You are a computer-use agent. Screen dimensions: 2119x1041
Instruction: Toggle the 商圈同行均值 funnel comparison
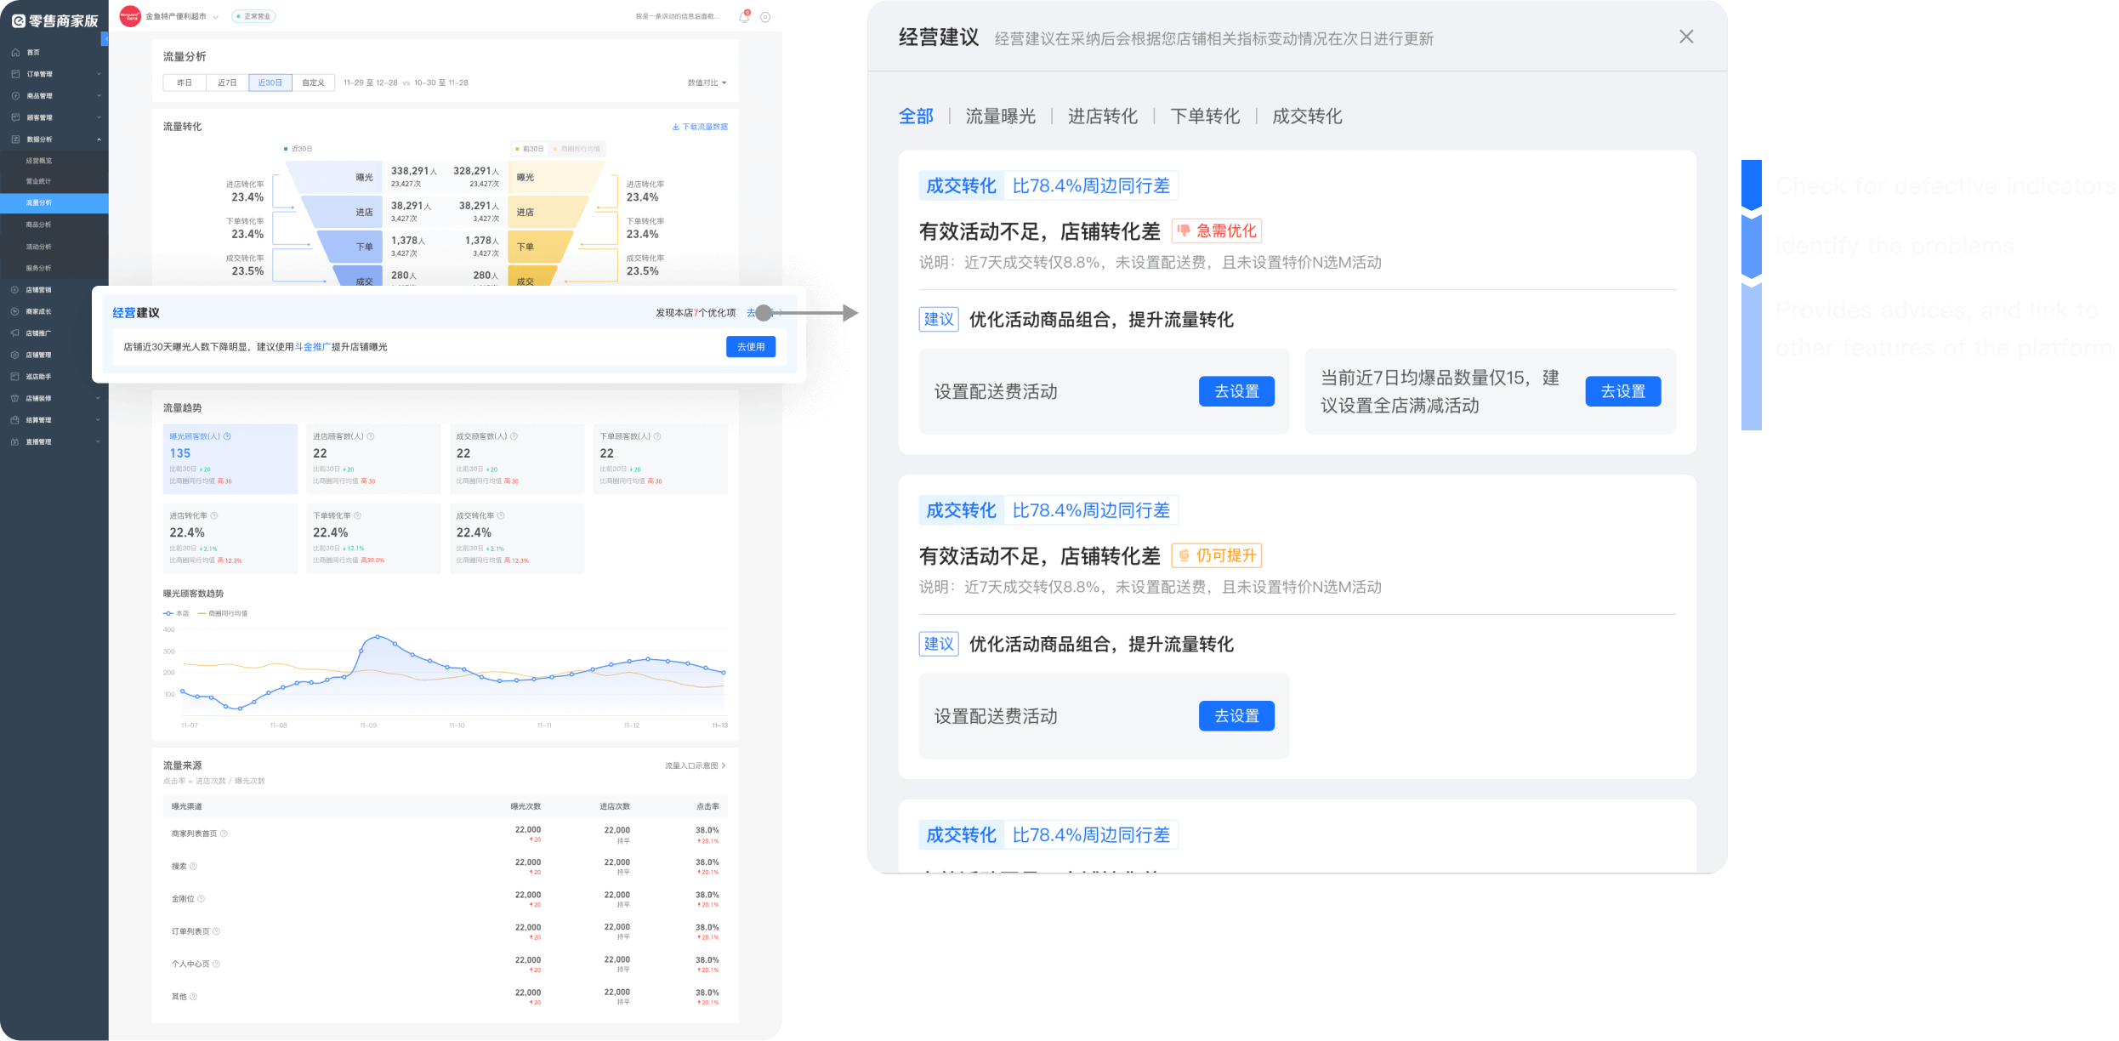tap(577, 149)
